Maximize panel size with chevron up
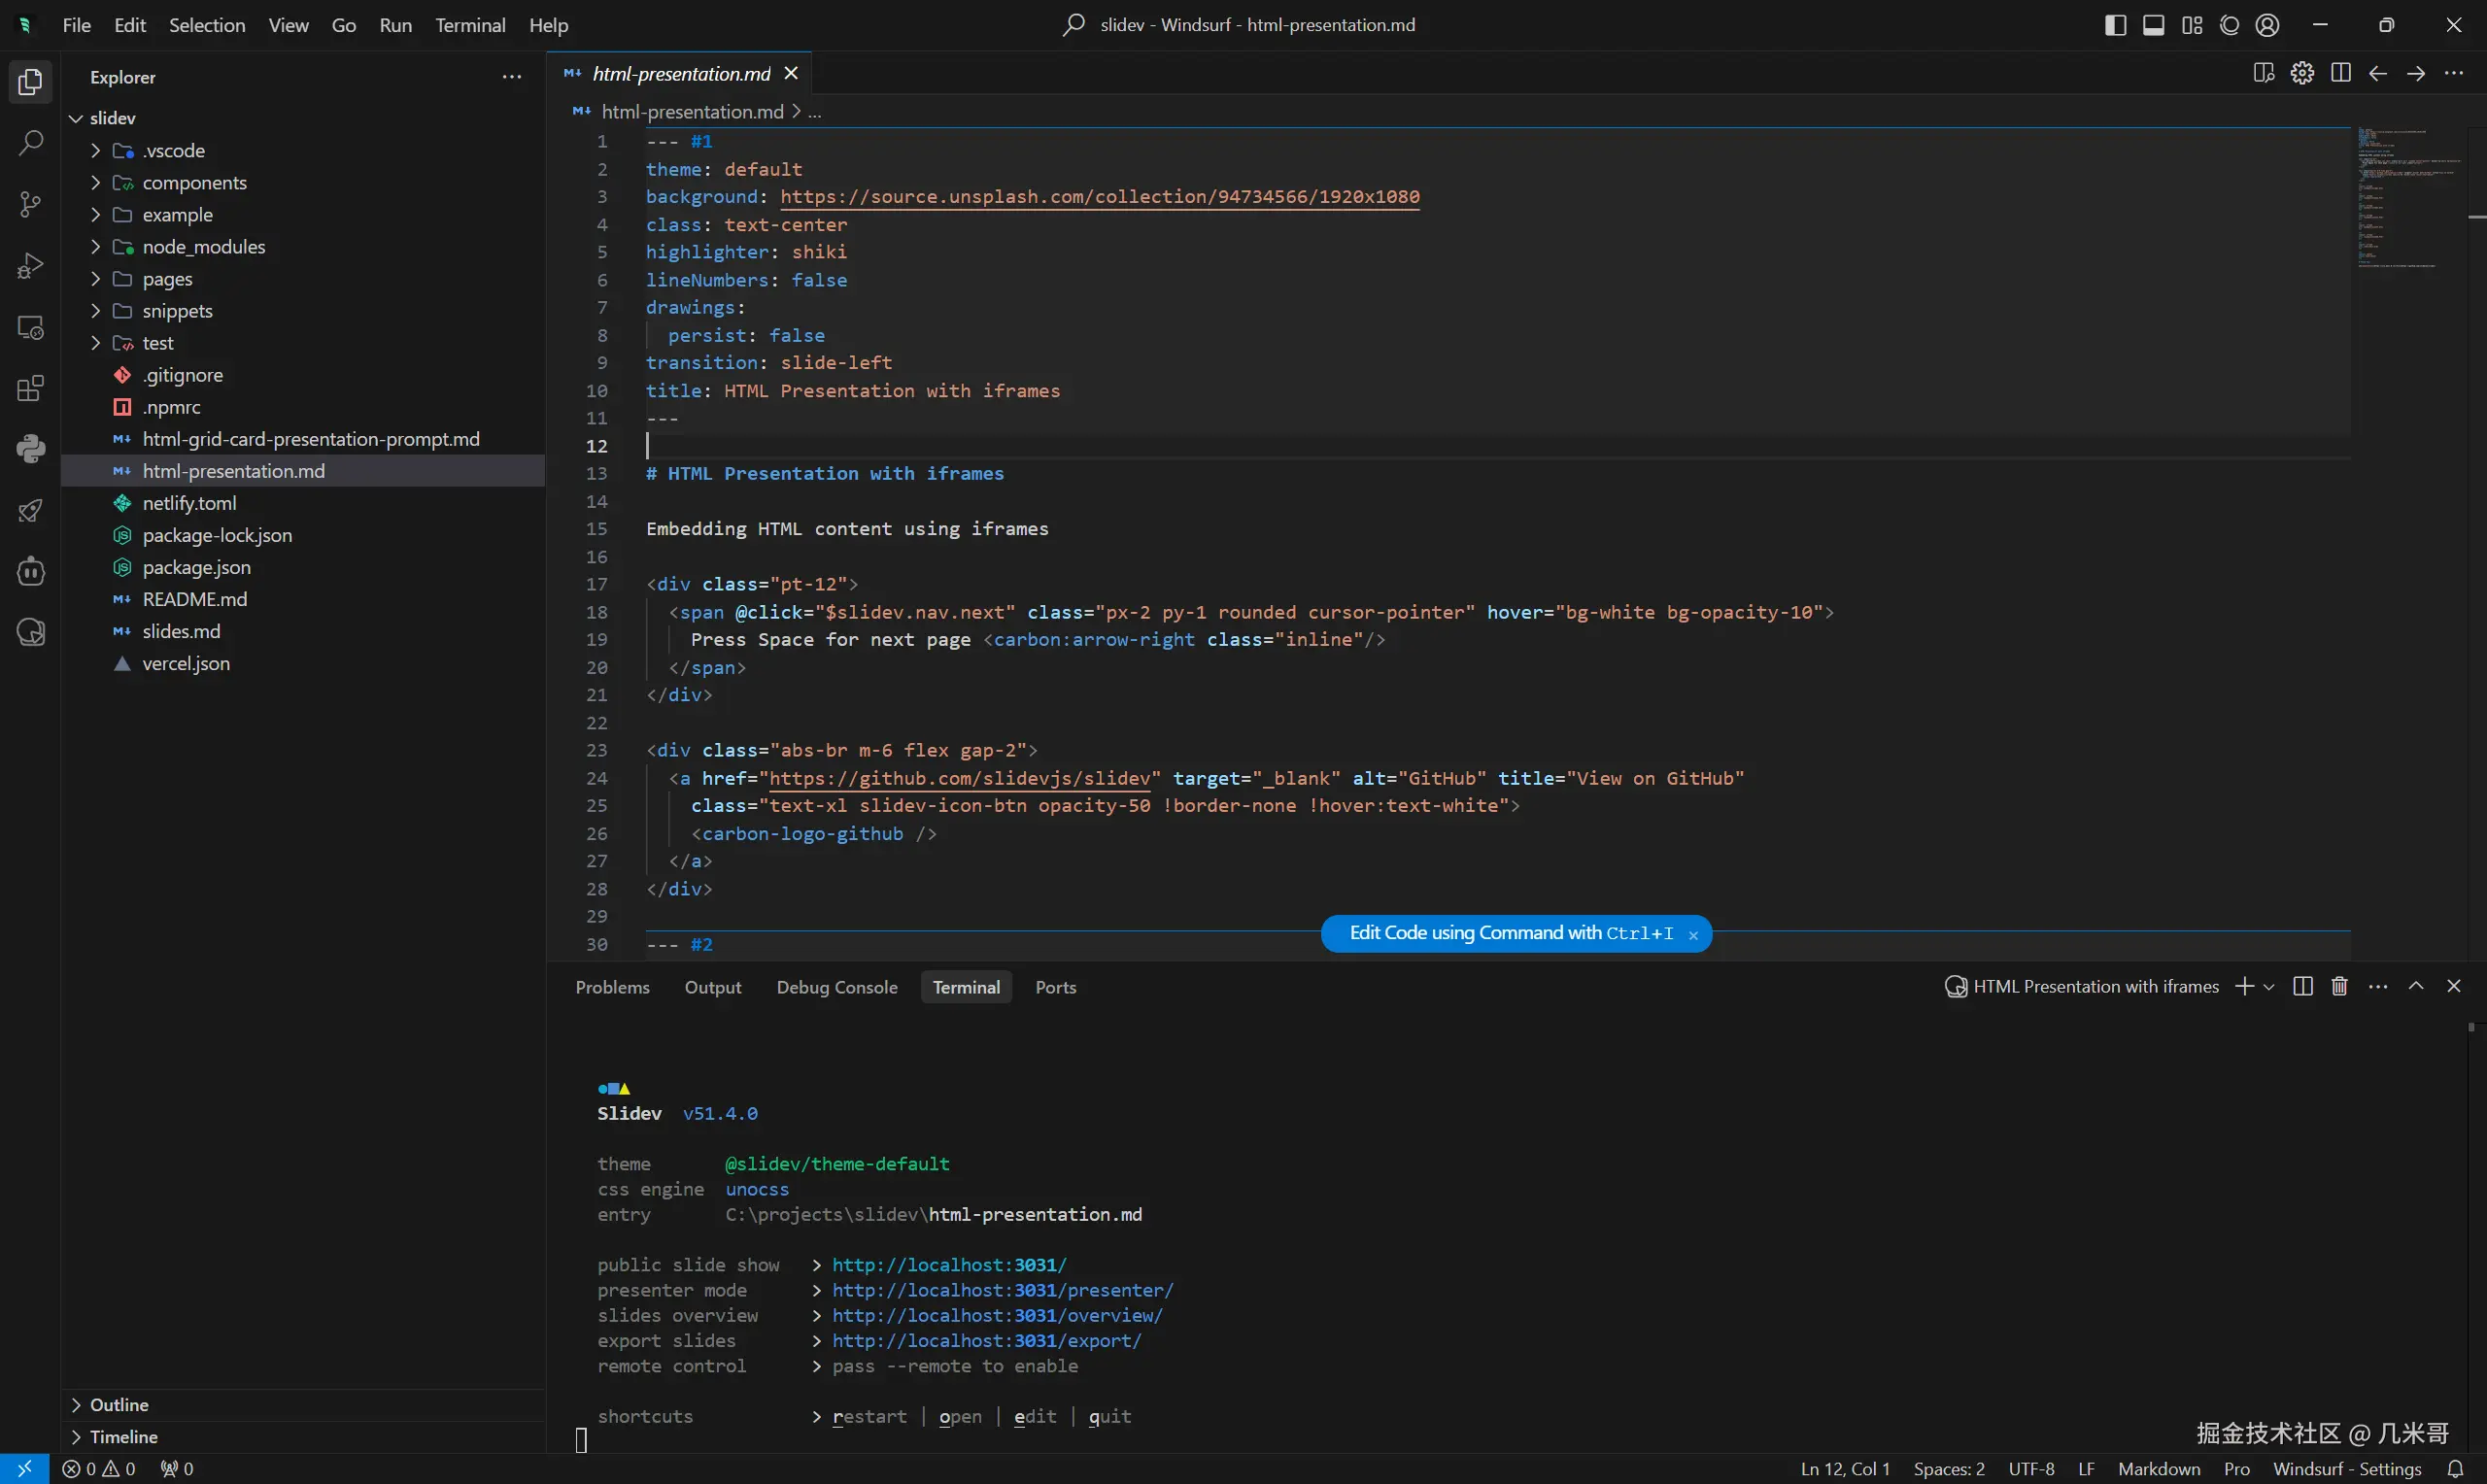 coord(2416,987)
